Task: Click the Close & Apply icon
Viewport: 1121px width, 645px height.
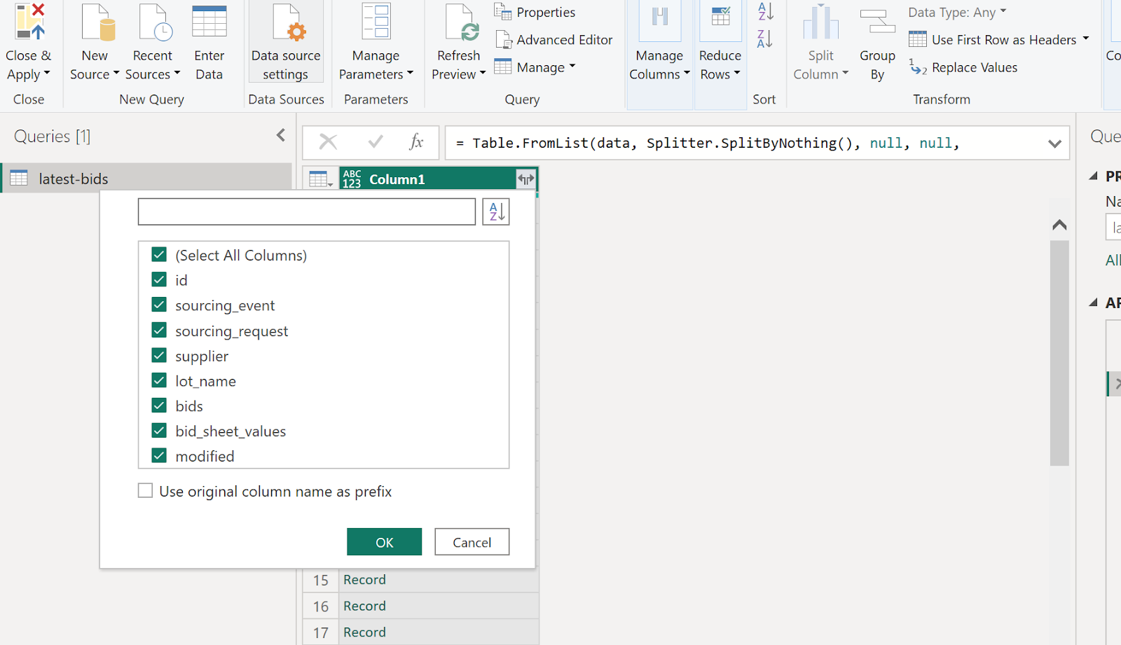Action: tap(29, 22)
